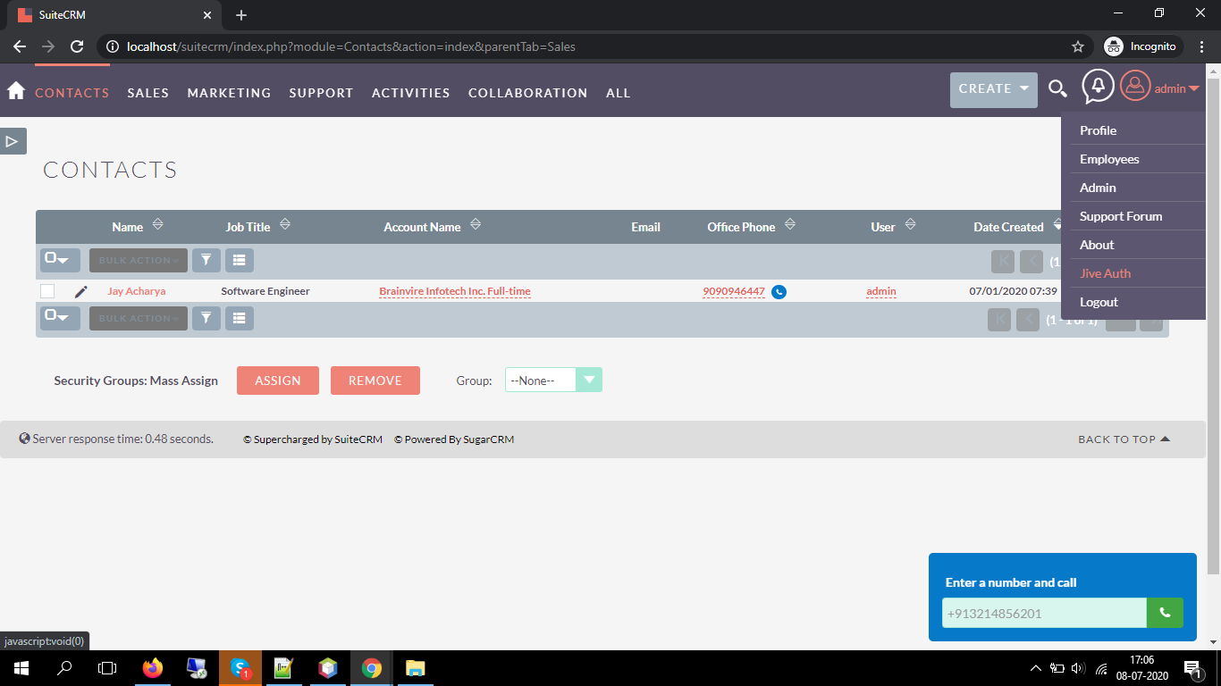Open the Group --None-- dropdown

tap(553, 381)
